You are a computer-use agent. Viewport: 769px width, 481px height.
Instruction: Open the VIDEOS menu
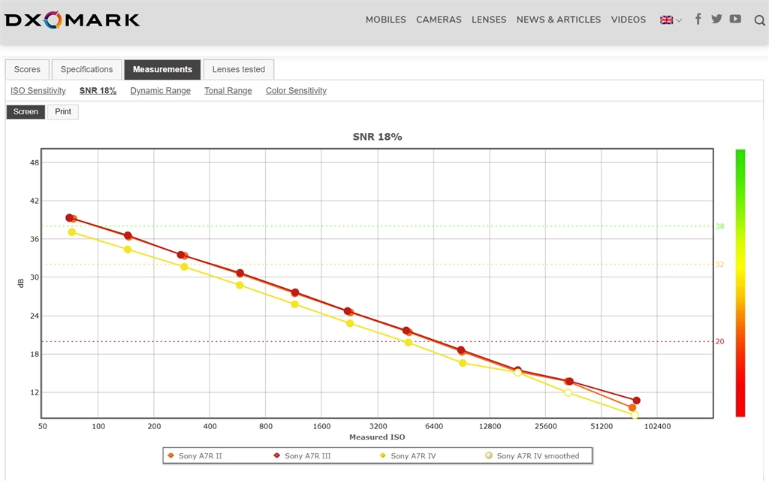(x=629, y=20)
